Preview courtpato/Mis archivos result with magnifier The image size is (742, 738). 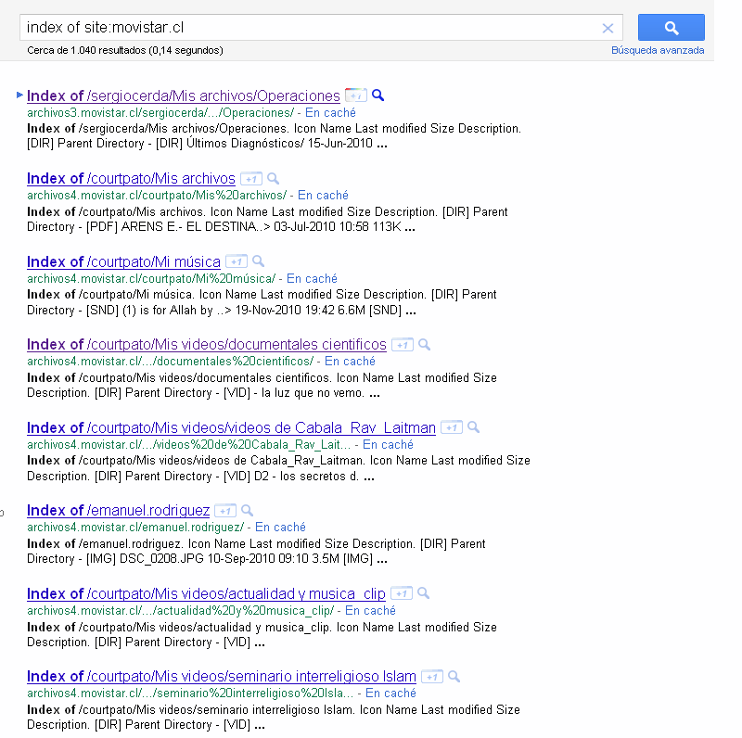[x=273, y=178]
